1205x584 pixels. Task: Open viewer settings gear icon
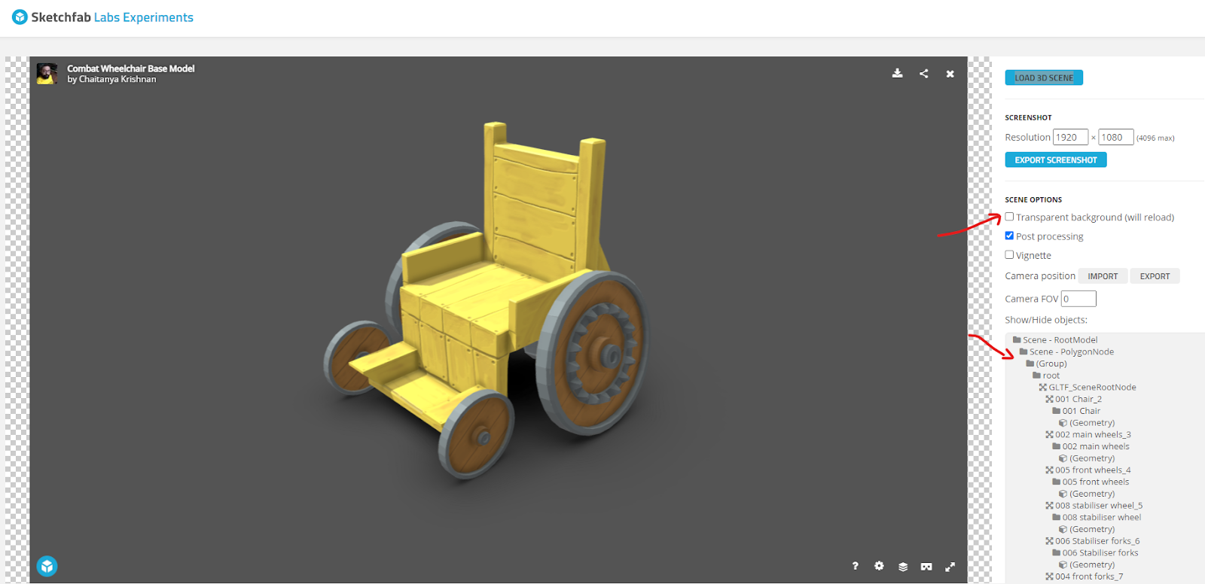[x=879, y=566]
